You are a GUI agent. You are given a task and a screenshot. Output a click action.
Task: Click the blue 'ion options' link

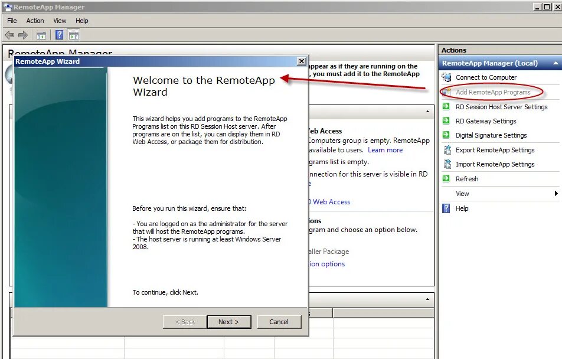327,264
